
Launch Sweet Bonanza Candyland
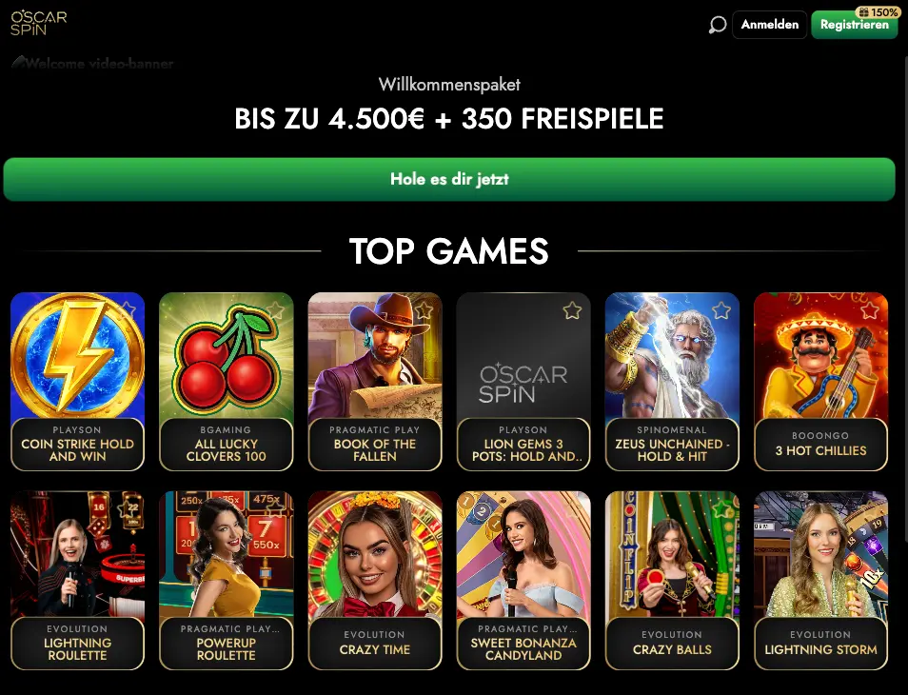(x=523, y=581)
